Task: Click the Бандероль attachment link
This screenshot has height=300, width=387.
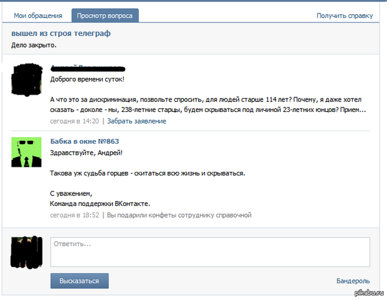Action: click(353, 281)
